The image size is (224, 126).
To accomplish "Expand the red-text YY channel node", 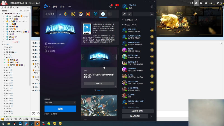I will click(3, 42).
